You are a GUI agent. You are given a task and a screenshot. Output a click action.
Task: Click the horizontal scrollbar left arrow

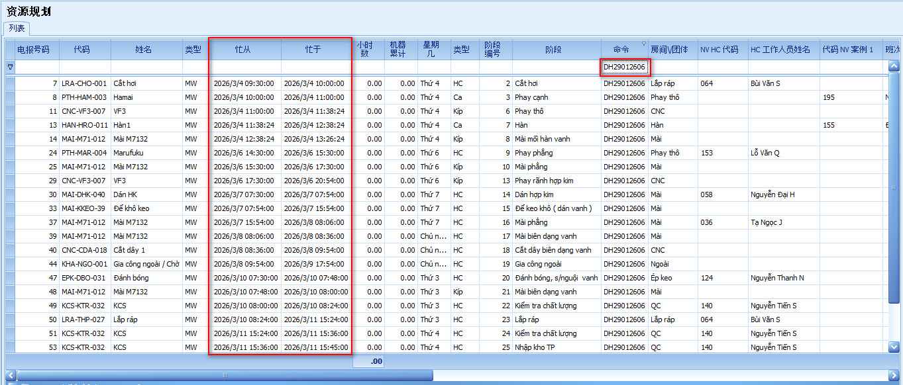(10, 375)
